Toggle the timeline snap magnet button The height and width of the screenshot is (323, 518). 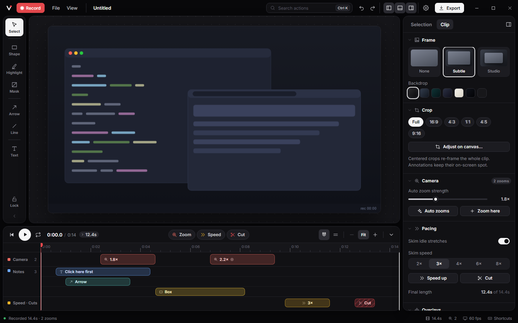coord(324,235)
